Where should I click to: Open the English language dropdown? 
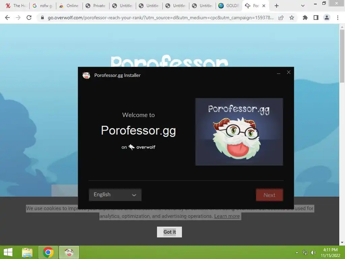click(115, 195)
